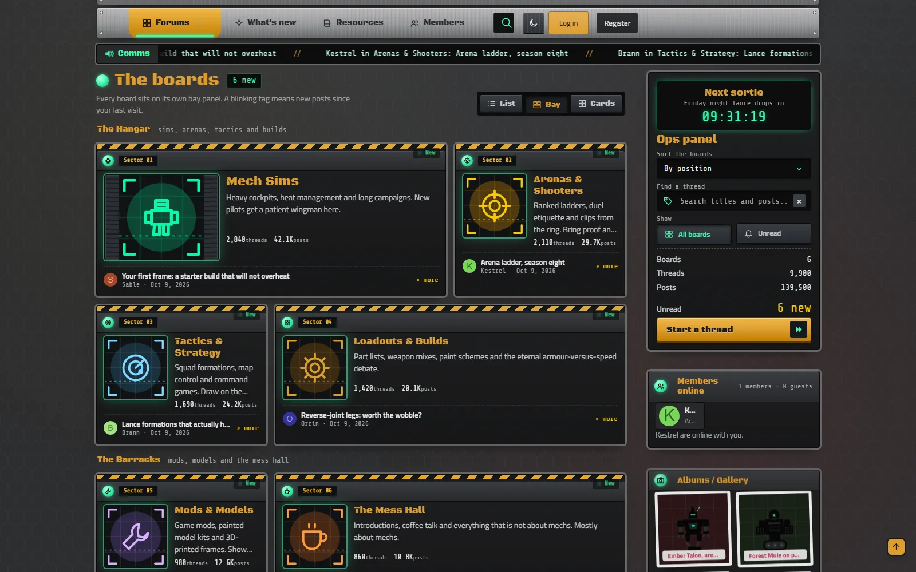Expand more on Mech Sims board

[427, 280]
